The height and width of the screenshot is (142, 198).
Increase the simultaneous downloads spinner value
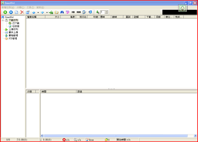tap(106, 11)
